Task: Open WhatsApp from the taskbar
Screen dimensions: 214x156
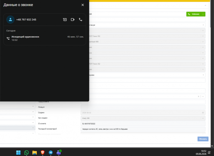Action: click(26, 152)
